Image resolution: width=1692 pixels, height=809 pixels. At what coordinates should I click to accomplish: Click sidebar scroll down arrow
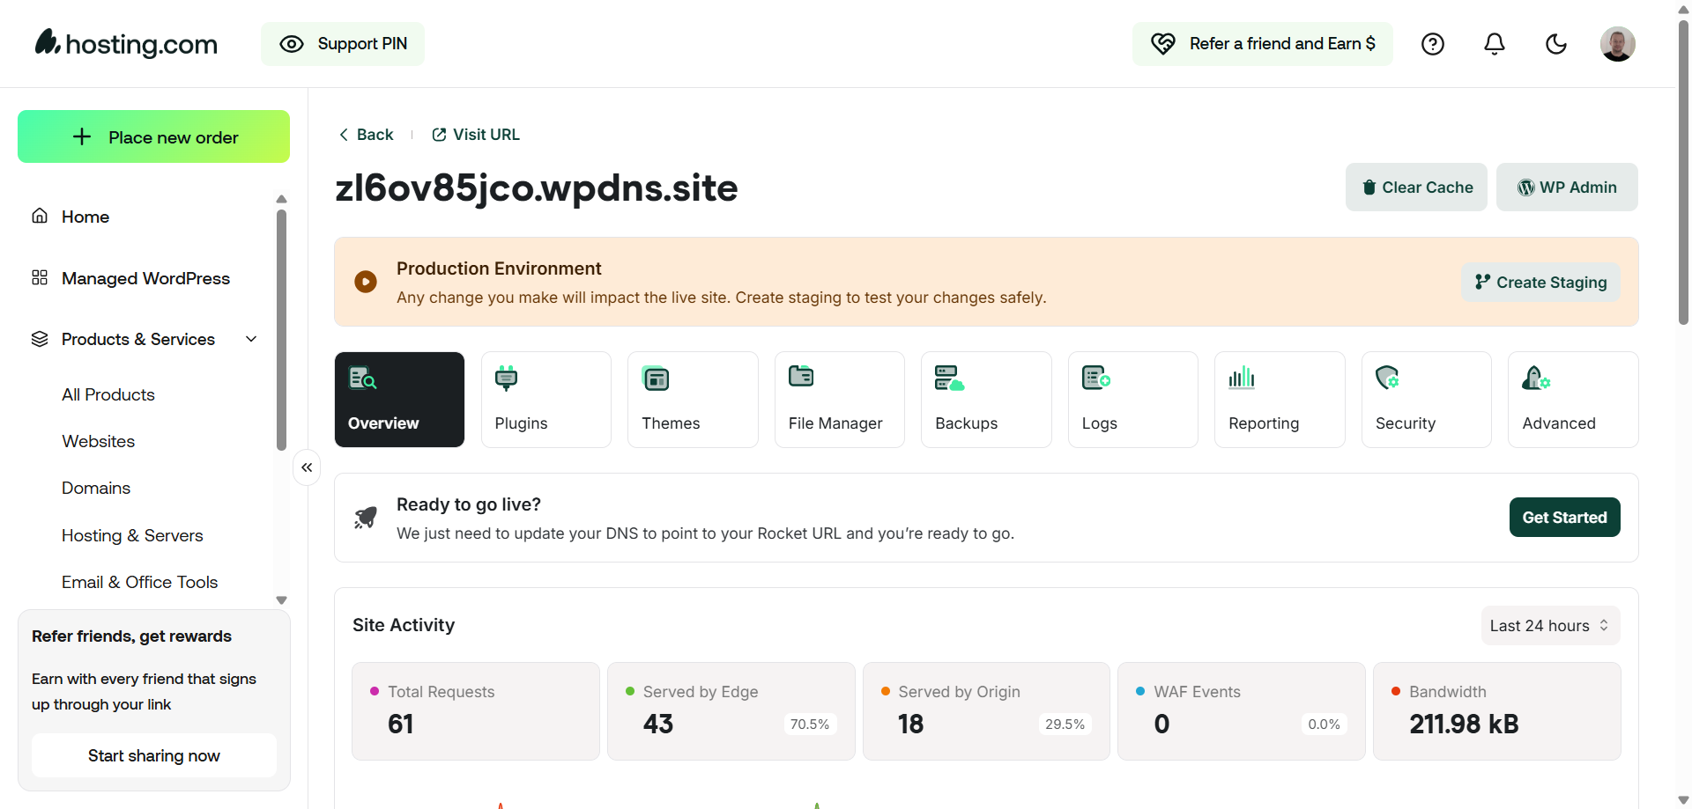click(x=281, y=600)
